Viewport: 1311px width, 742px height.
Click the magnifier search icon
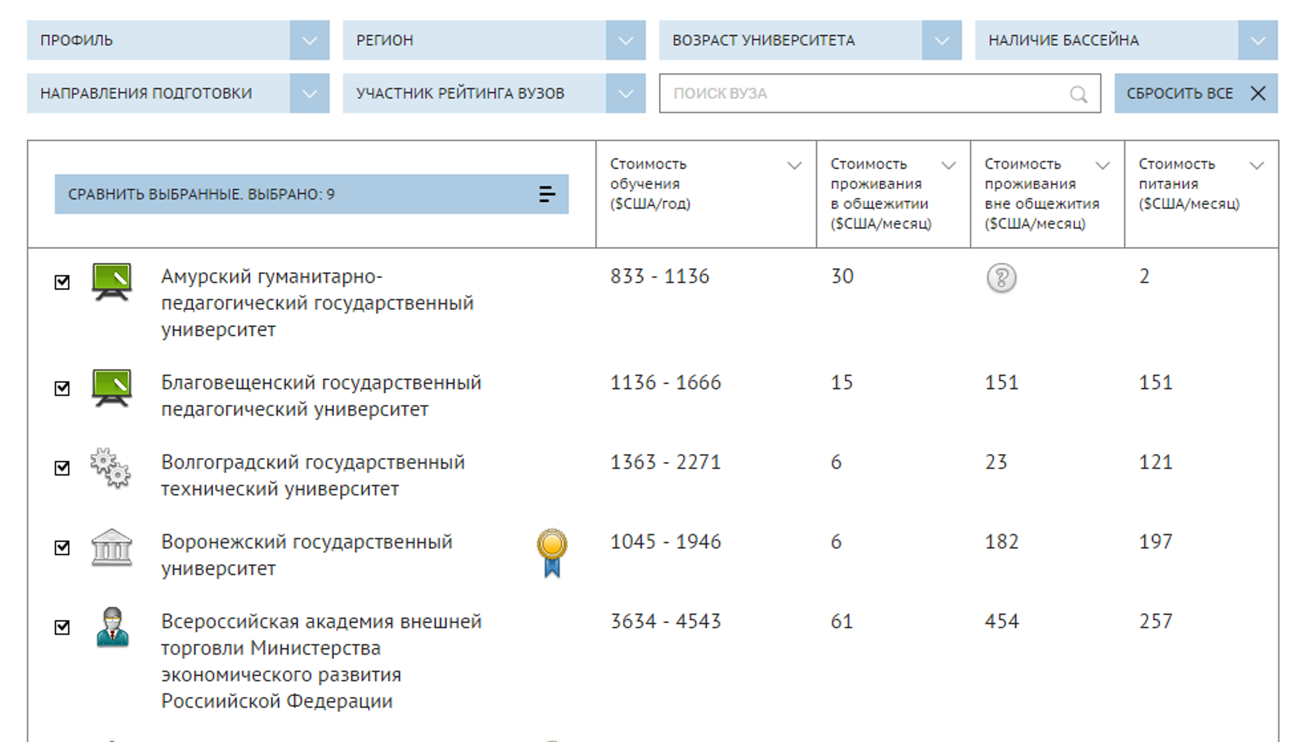click(x=1078, y=94)
